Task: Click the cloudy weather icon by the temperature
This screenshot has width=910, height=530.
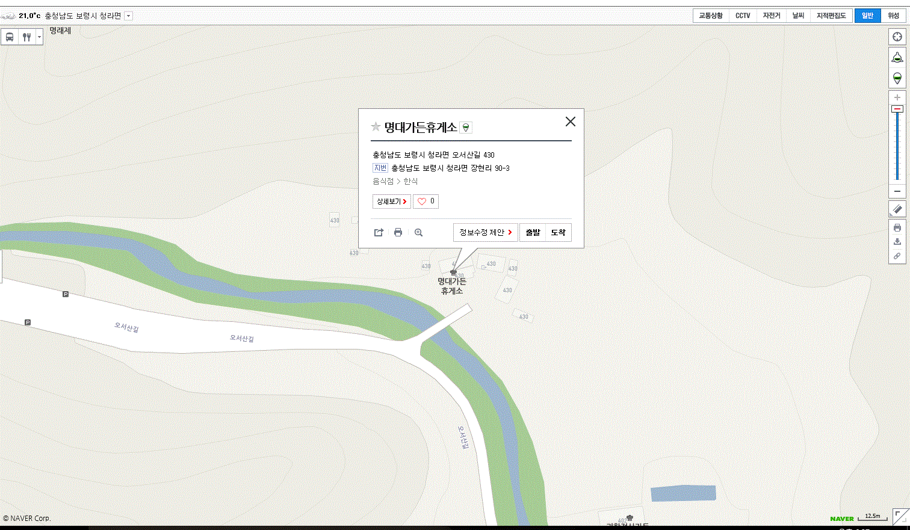Action: coord(8,16)
